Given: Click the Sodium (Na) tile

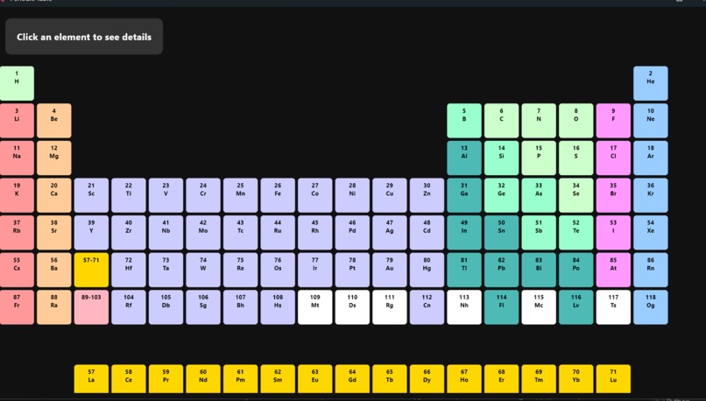Looking at the screenshot, I should [x=17, y=158].
